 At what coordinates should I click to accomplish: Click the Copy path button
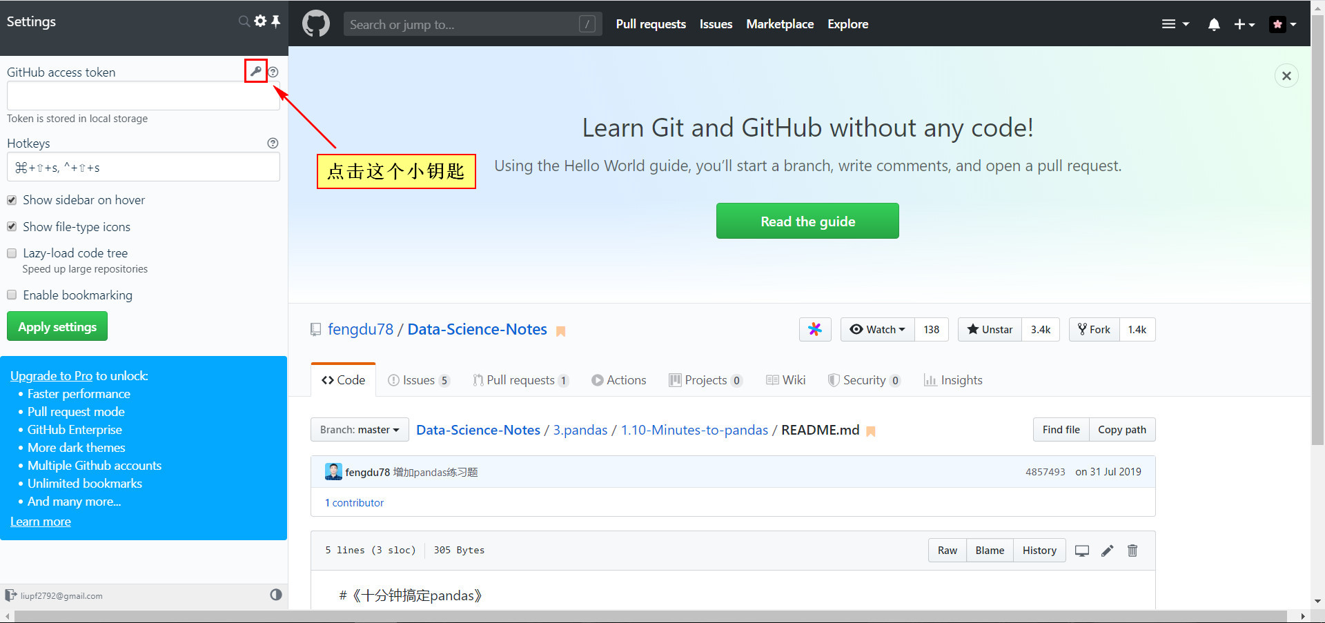coord(1122,429)
